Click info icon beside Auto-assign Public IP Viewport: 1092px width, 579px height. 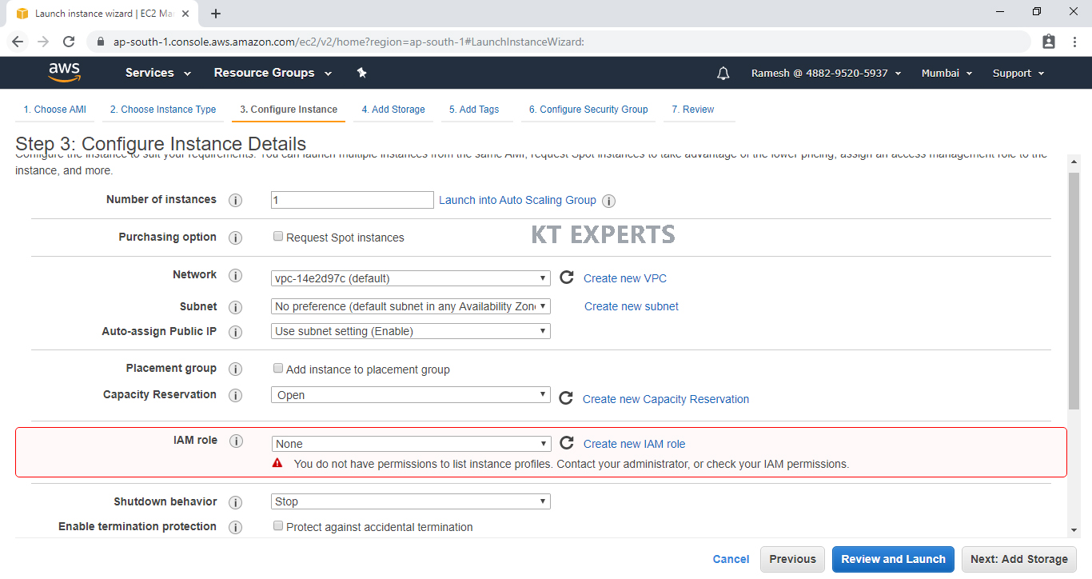235,332
